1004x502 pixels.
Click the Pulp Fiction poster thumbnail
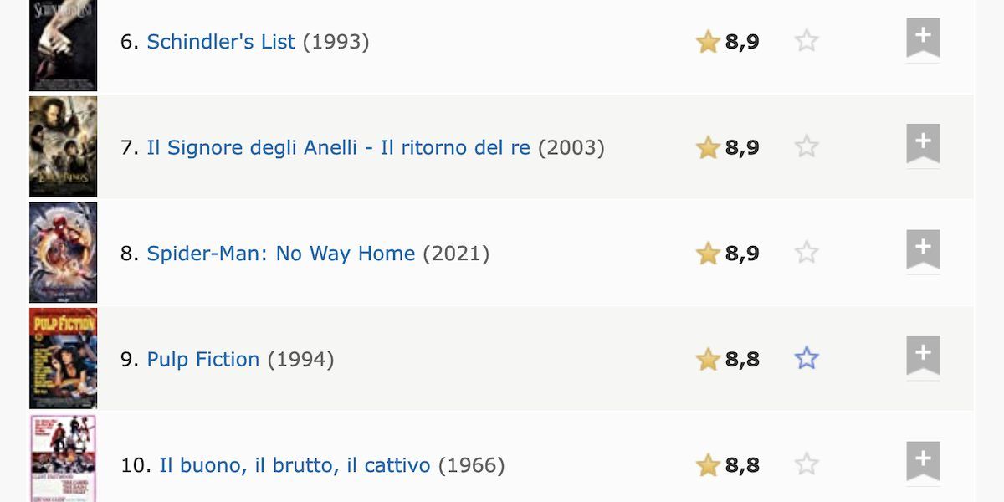pos(63,358)
